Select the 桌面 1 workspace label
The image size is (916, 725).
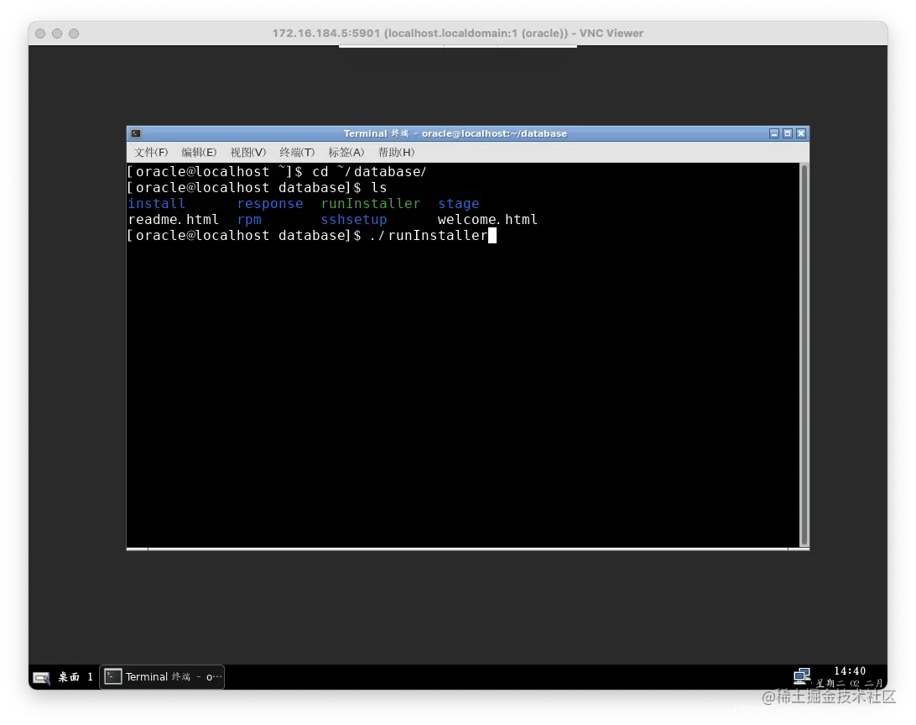point(75,676)
